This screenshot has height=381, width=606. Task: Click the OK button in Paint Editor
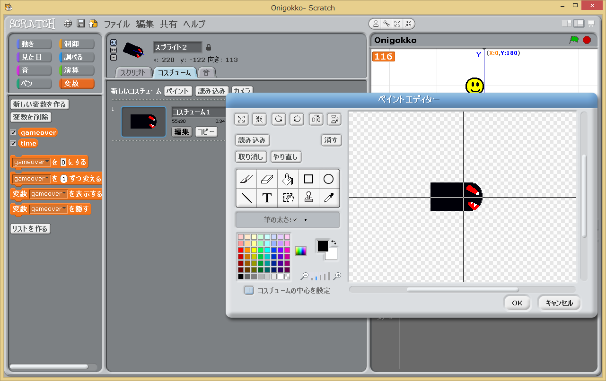pyautogui.click(x=517, y=303)
